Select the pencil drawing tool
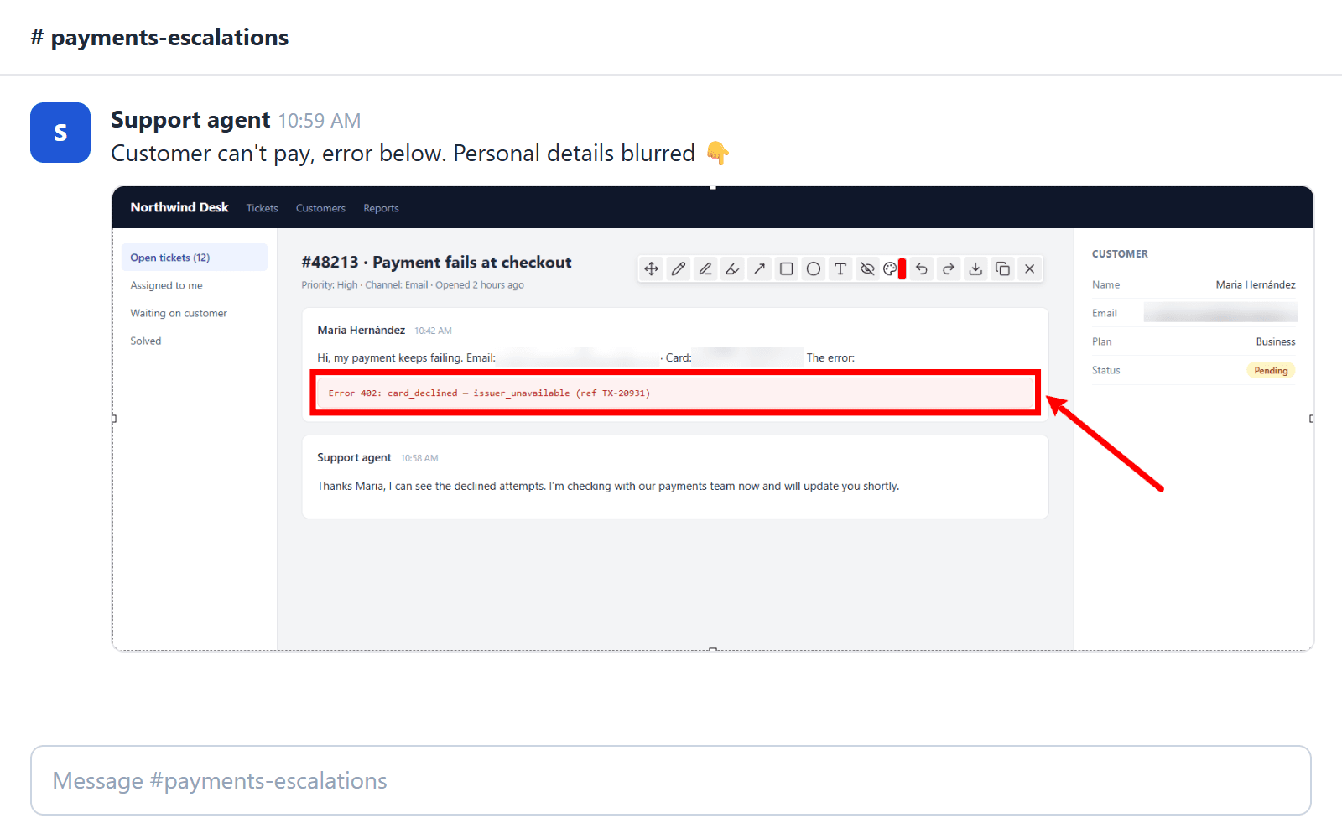Viewport: 1342px width, 839px height. click(x=679, y=268)
